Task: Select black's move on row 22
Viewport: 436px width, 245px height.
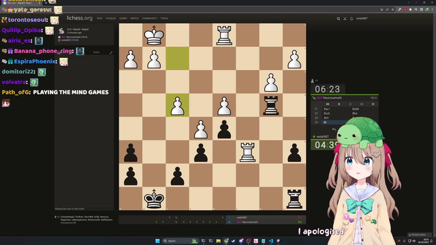Action: click(x=355, y=114)
